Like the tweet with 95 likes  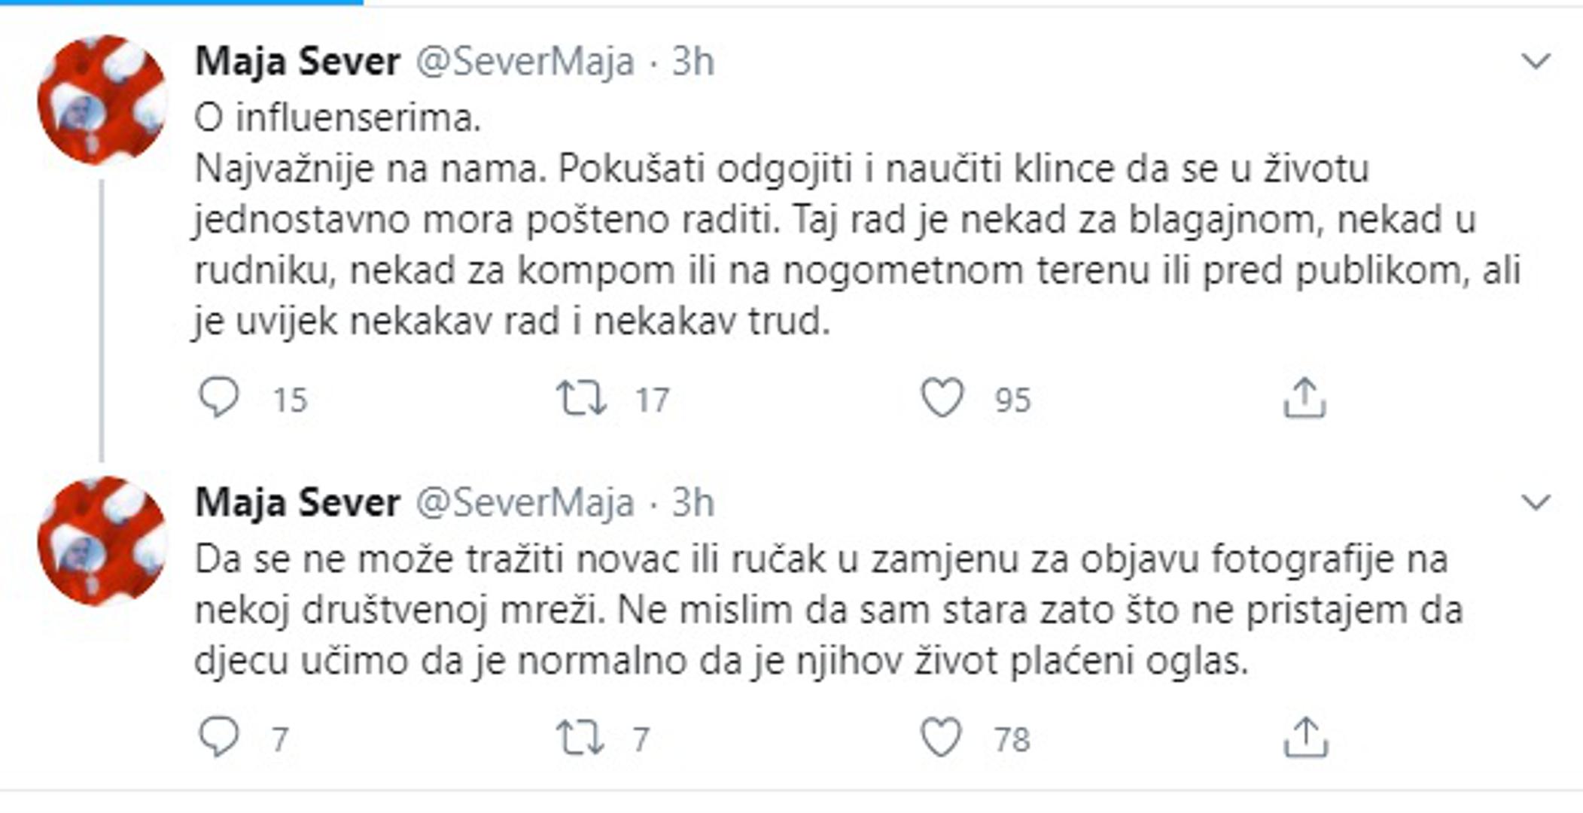tap(942, 398)
